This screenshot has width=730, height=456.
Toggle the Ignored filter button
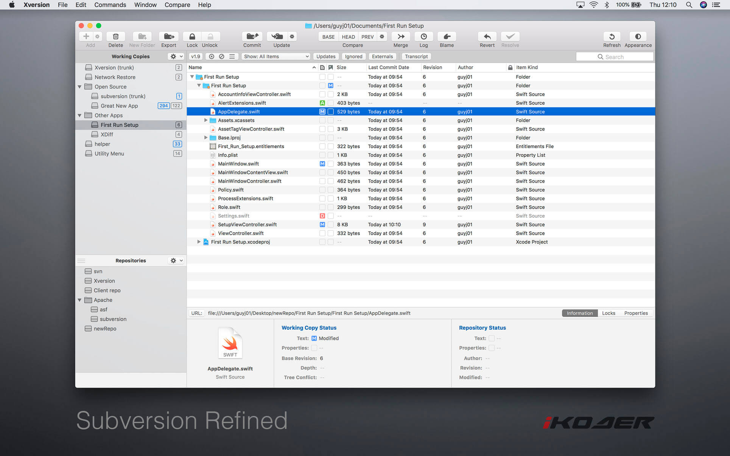[353, 57]
